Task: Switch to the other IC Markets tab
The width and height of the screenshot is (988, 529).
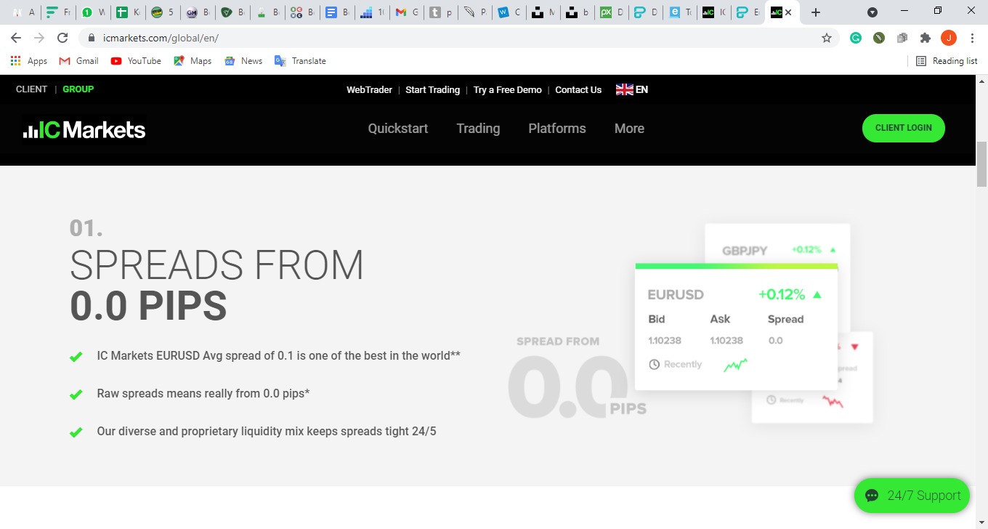Action: [x=714, y=12]
